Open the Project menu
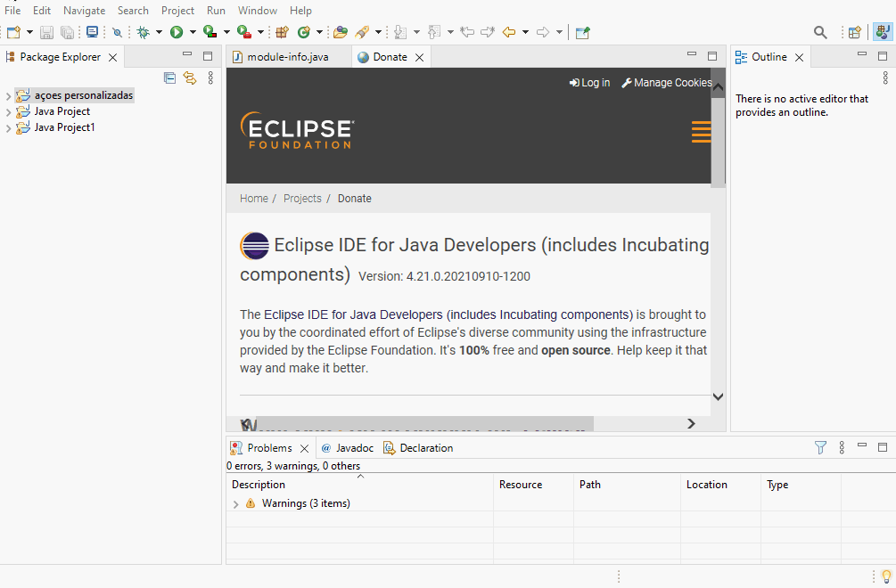Image resolution: width=896 pixels, height=588 pixels. click(177, 11)
